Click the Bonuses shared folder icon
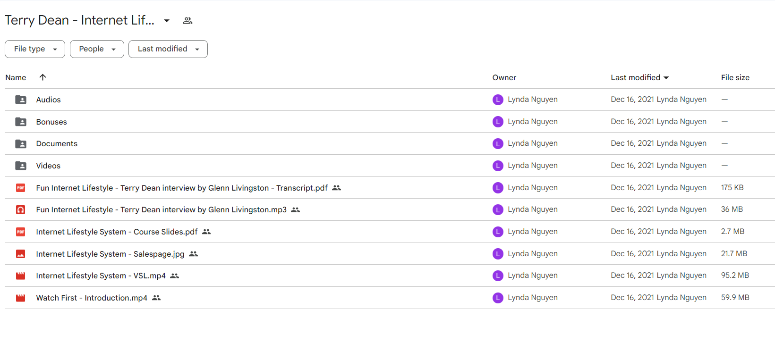Image resolution: width=775 pixels, height=343 pixels. [x=21, y=122]
